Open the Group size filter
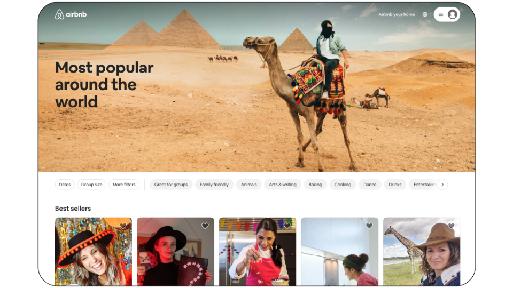 91,185
